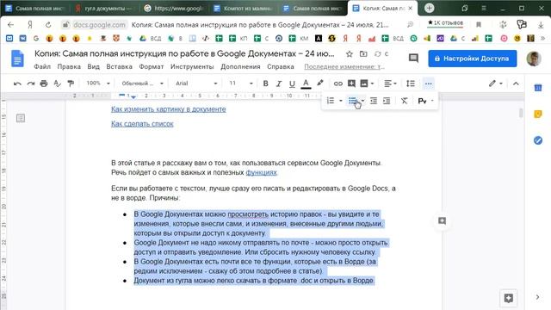
Task: Open line spacing options
Action: 411,84
